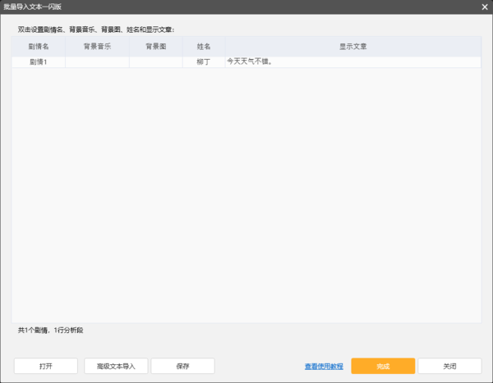Screen dimensions: 493x383
Task: Click the empty 背景音乐 cell of 剧情1
Action: [x=97, y=62]
